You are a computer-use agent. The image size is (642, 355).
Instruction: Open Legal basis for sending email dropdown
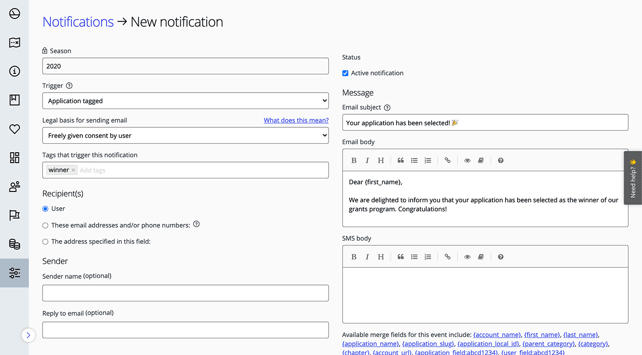point(185,136)
